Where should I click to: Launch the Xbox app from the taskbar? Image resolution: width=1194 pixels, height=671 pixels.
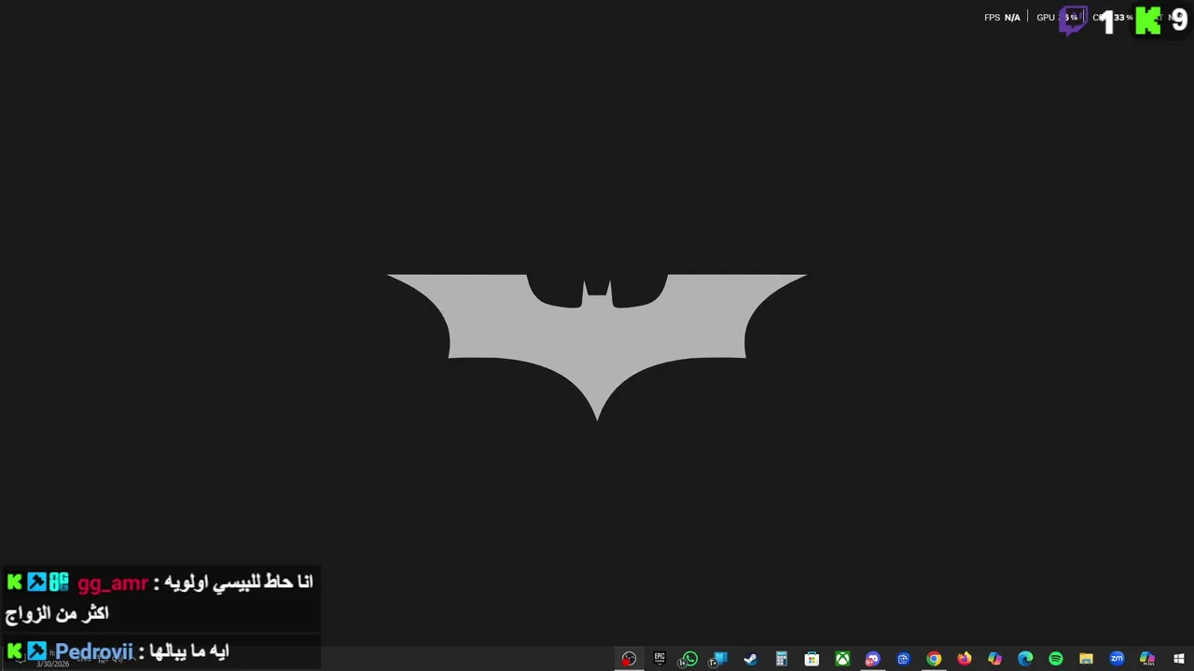click(x=842, y=659)
